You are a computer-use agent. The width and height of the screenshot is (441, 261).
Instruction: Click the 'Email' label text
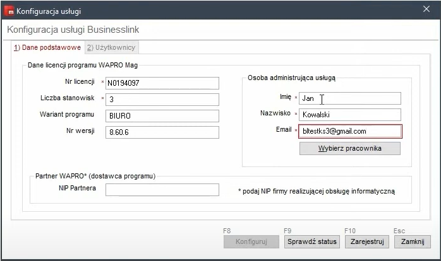pos(284,129)
